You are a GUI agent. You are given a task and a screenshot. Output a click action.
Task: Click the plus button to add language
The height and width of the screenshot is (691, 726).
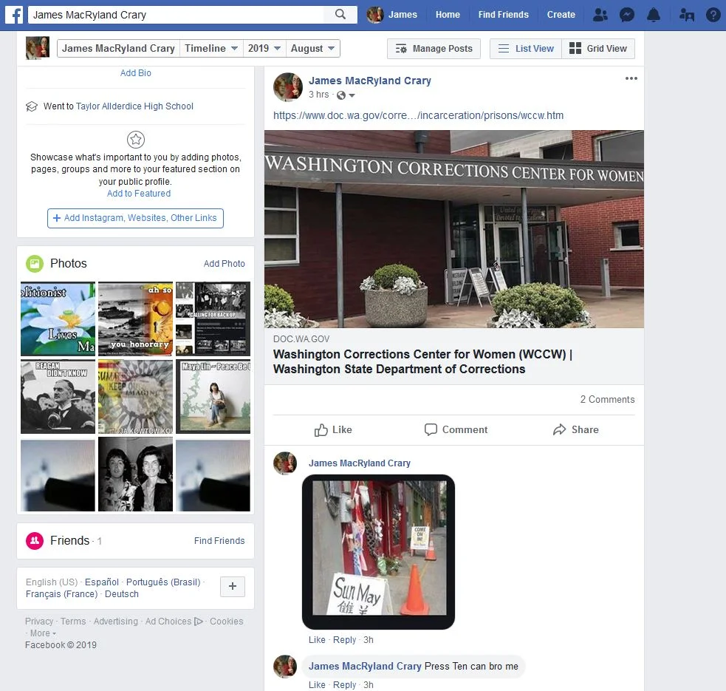click(233, 586)
